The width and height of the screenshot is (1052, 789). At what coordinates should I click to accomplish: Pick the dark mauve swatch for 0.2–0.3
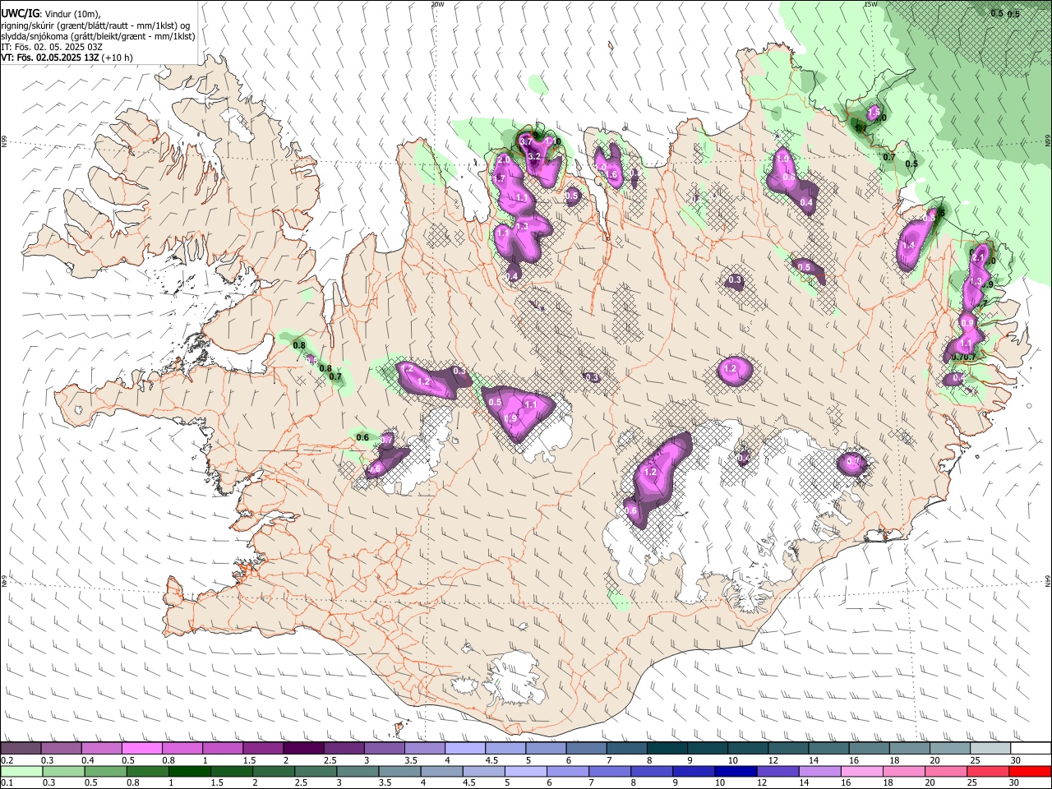[21, 748]
